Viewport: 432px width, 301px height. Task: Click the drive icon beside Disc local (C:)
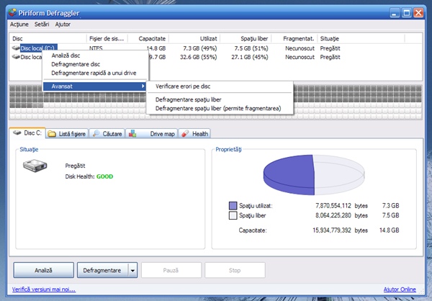pyautogui.click(x=16, y=48)
